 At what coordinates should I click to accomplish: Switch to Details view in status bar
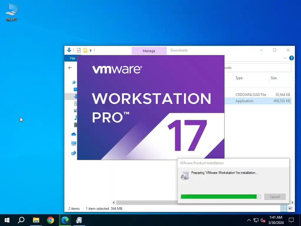click(284, 208)
